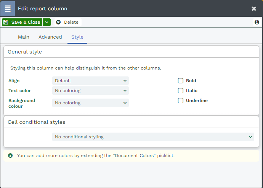The width and height of the screenshot is (263, 188).
Task: Expand the No conditional styling dropdown
Action: point(153,137)
